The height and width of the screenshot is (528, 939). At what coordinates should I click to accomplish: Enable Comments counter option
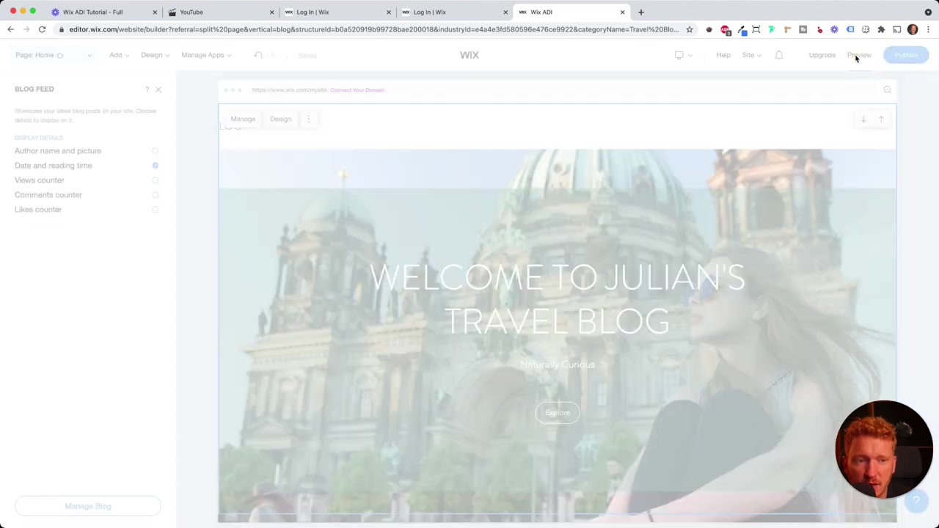click(155, 195)
